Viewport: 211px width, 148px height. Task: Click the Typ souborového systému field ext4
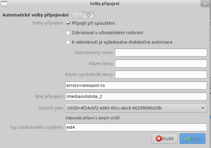(x=136, y=127)
